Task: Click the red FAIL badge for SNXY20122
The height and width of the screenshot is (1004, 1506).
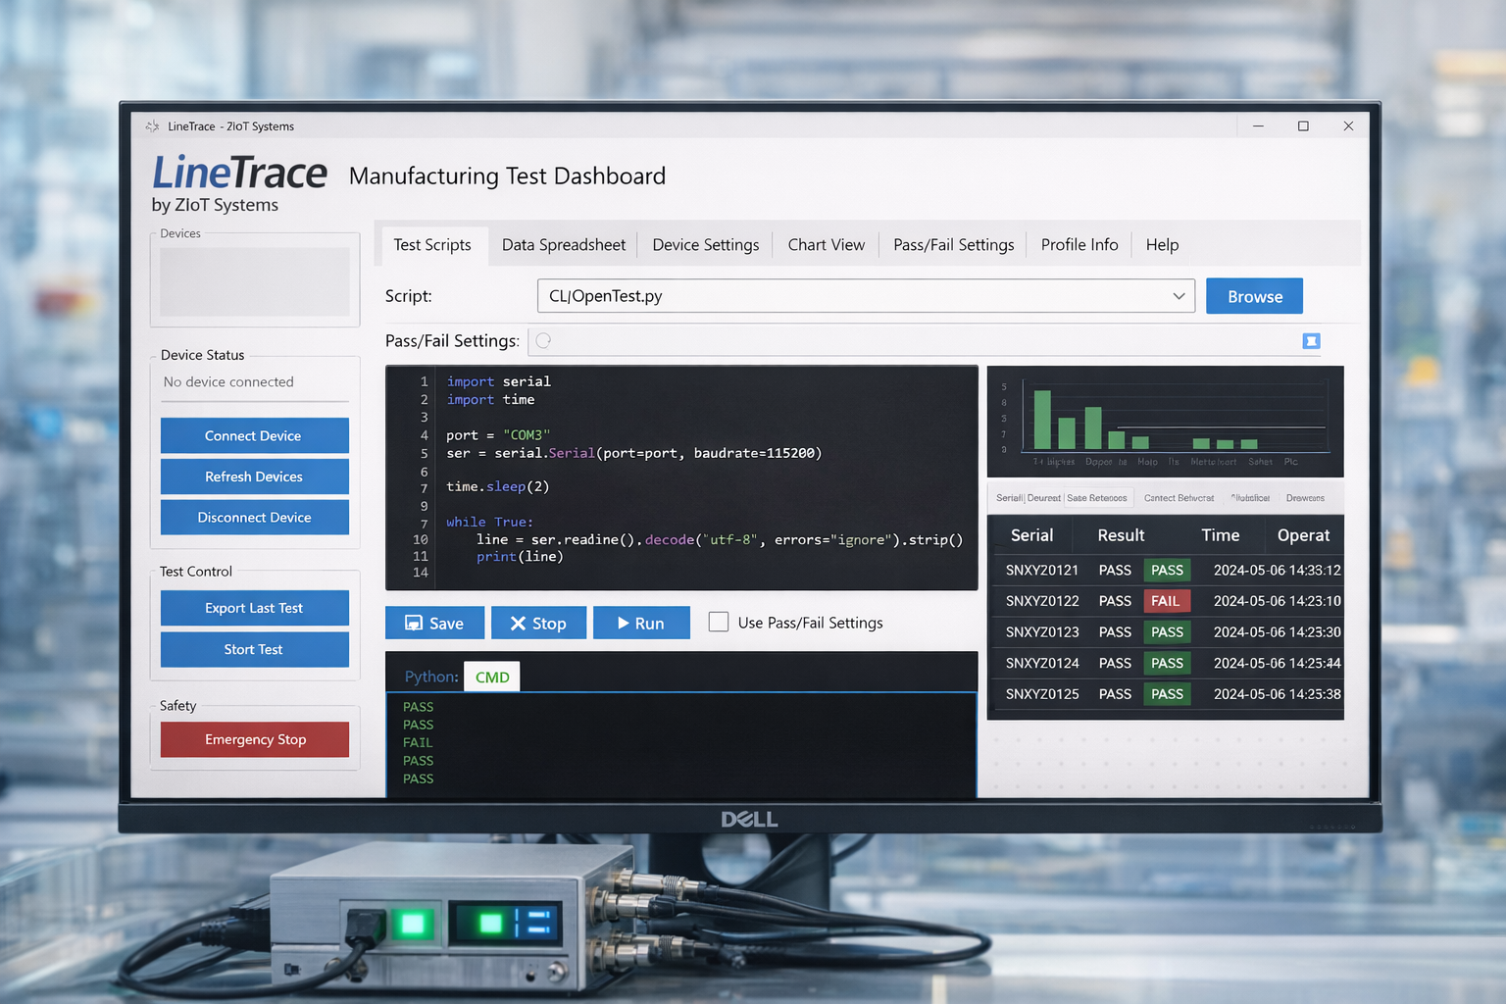Action: pyautogui.click(x=1167, y=600)
